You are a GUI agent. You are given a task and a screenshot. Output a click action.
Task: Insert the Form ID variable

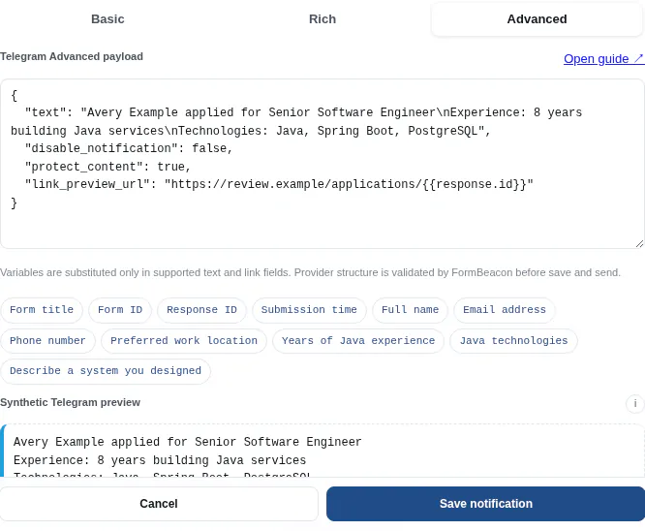(120, 309)
